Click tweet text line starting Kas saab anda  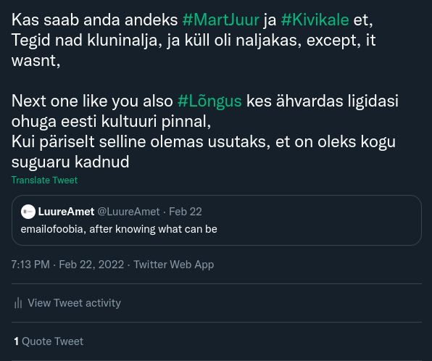[192, 20]
